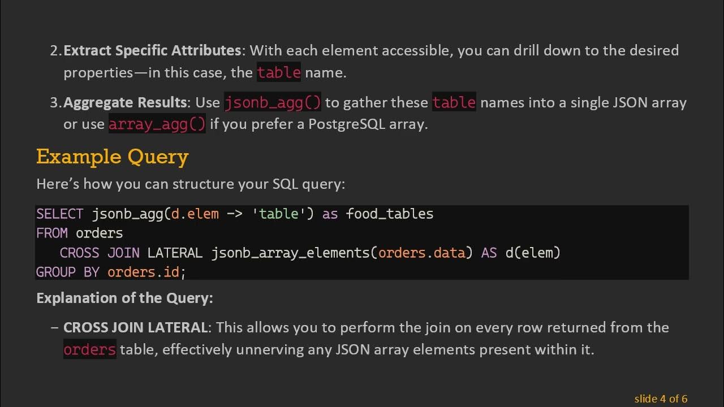This screenshot has height=407, width=724.
Task: Click the inline "array_agg()" code snippet
Action: pos(157,124)
